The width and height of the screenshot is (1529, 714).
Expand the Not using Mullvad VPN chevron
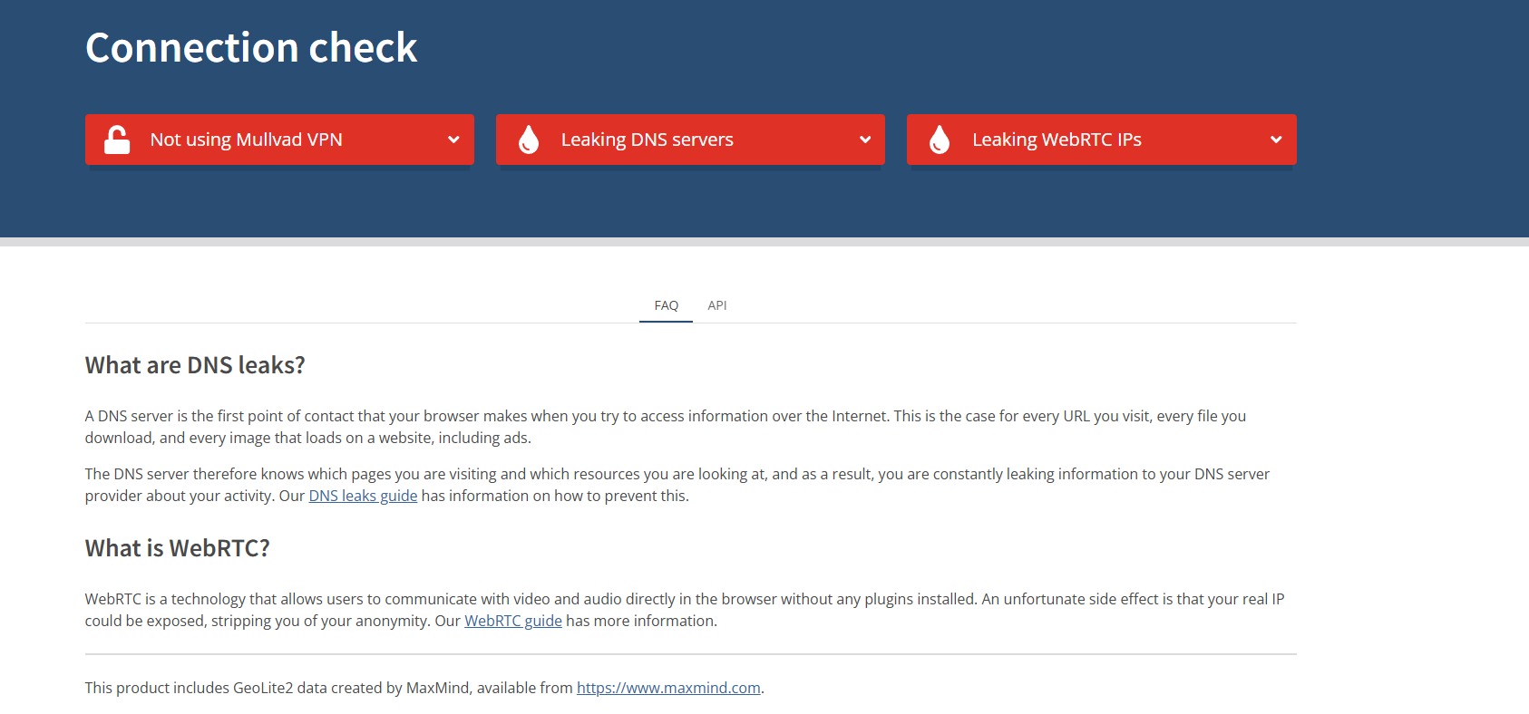(x=453, y=140)
